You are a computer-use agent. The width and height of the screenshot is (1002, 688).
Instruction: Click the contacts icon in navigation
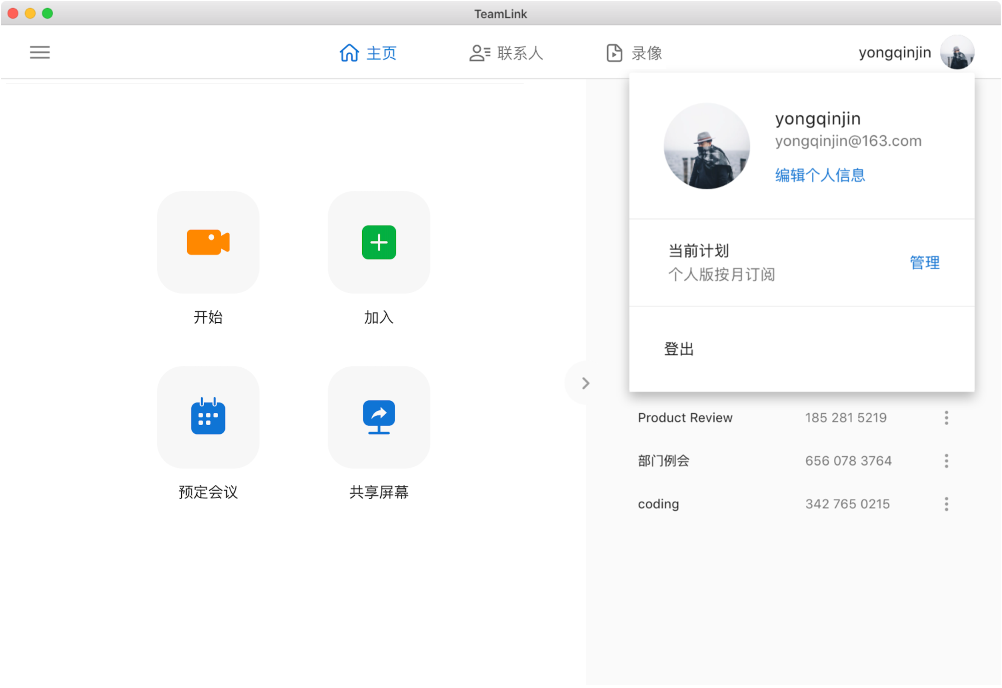[480, 53]
